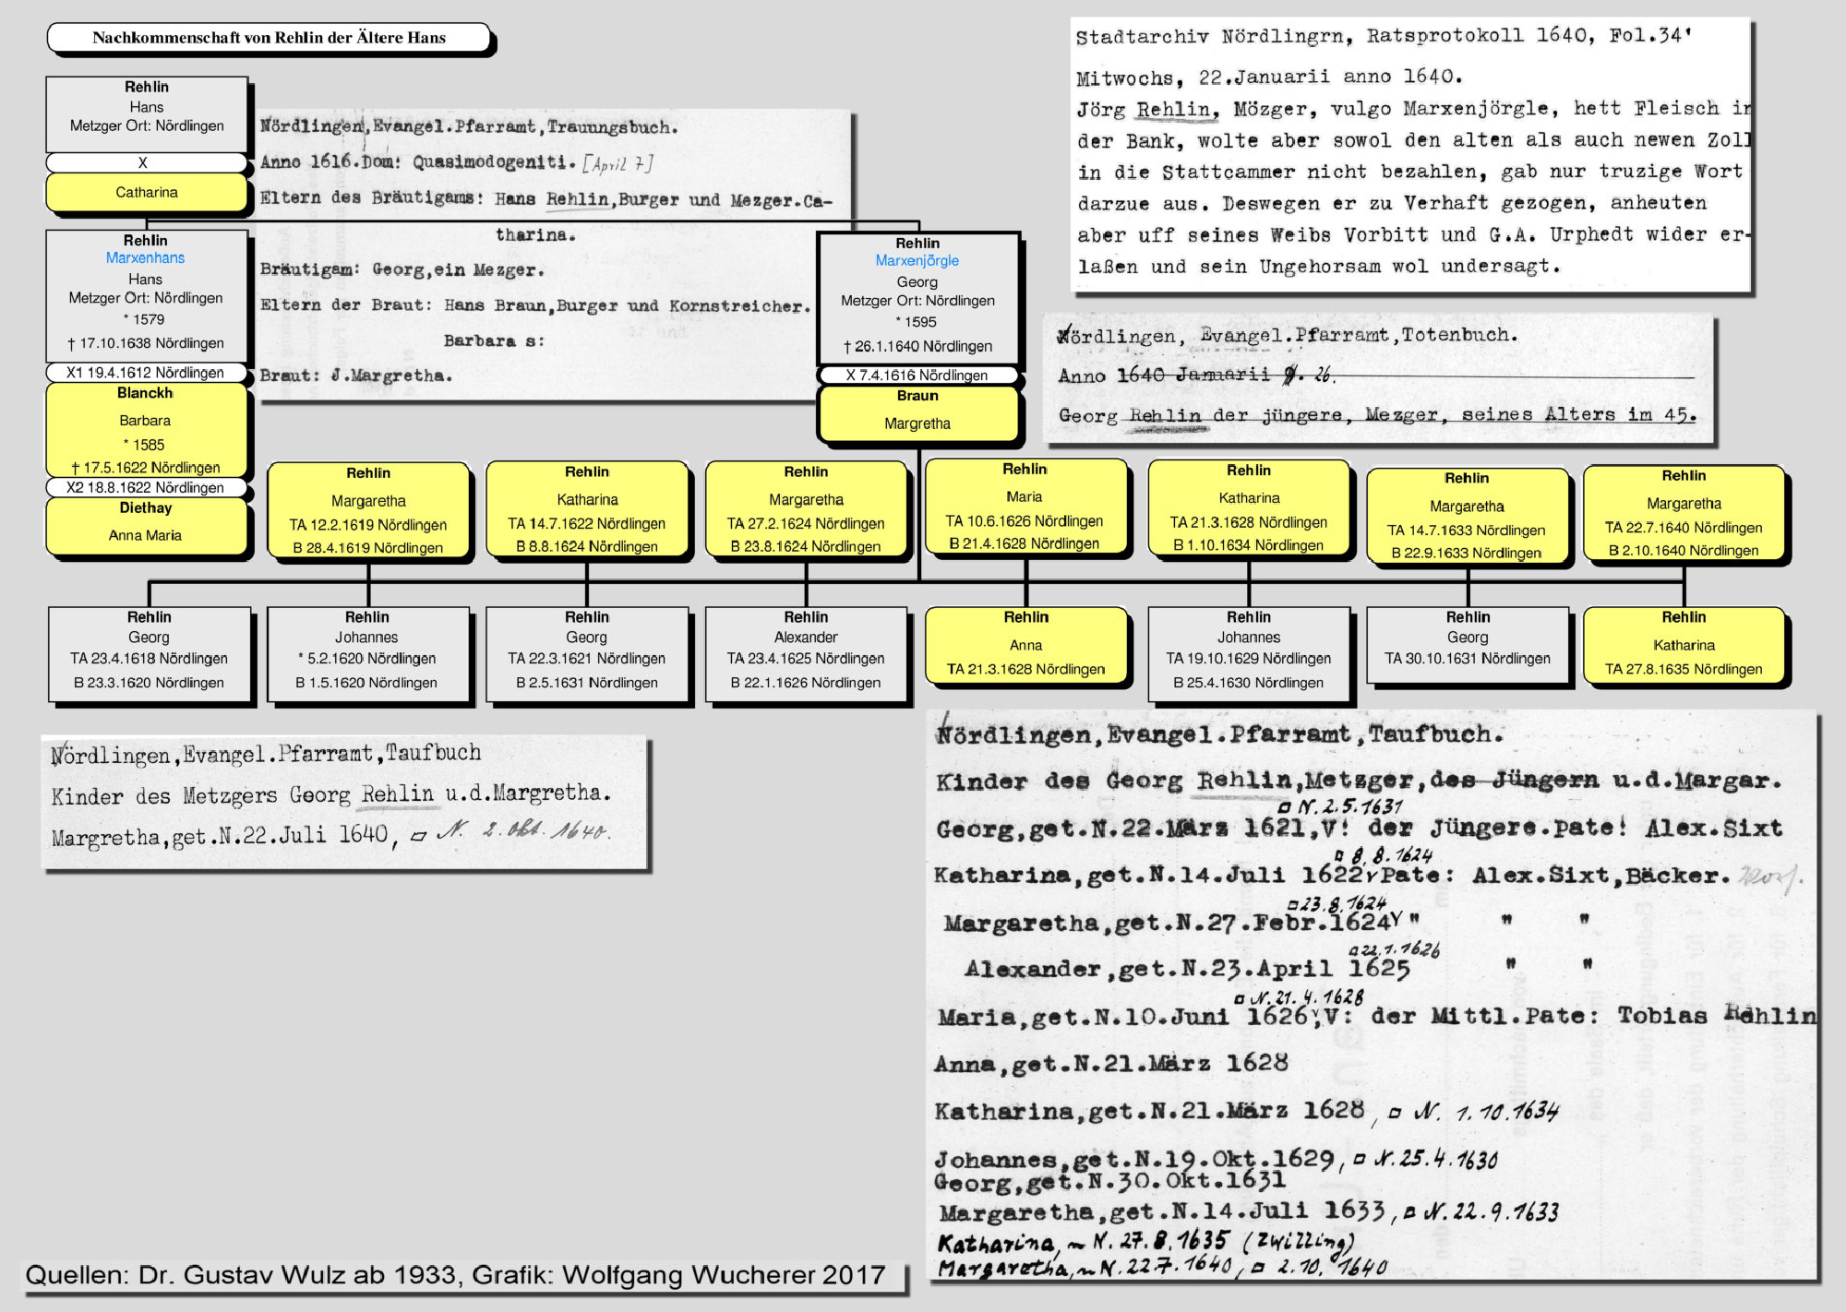
Task: Open the blue Marxenjörgle nickname label
Action: click(x=917, y=261)
